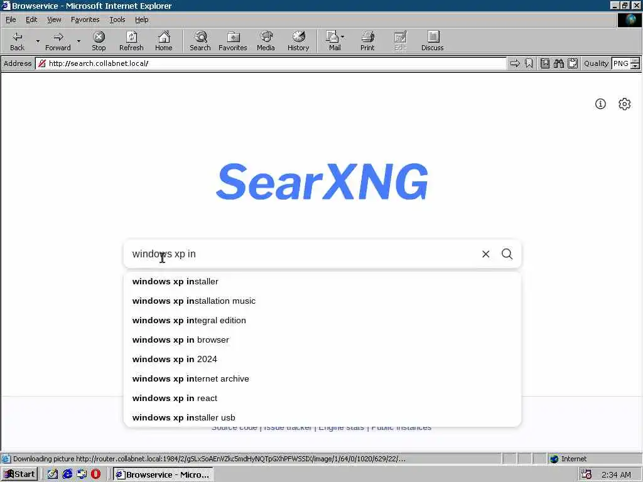The image size is (643, 482).
Task: Click the SearXNG search input field
Action: pos(303,254)
